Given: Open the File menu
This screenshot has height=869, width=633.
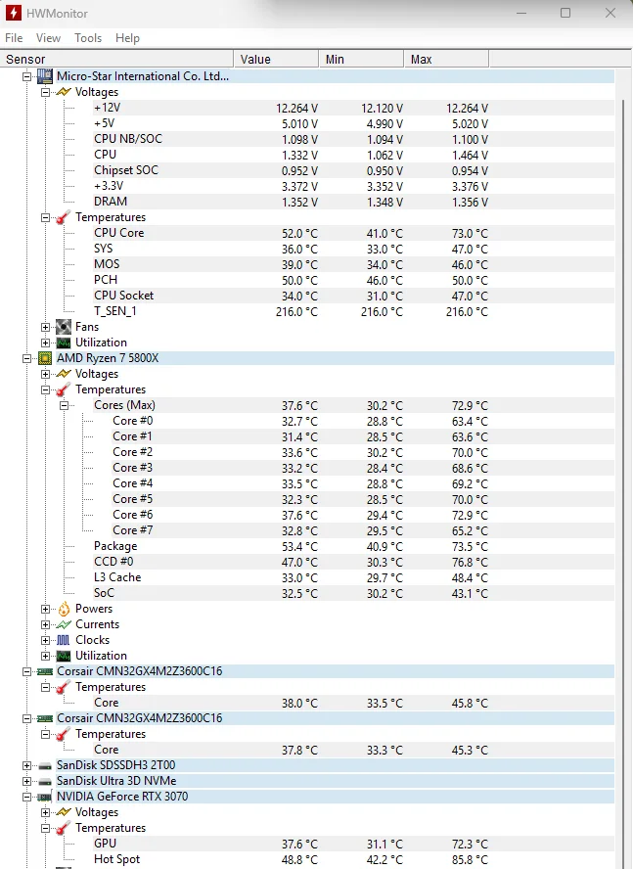Looking at the screenshot, I should (x=14, y=38).
